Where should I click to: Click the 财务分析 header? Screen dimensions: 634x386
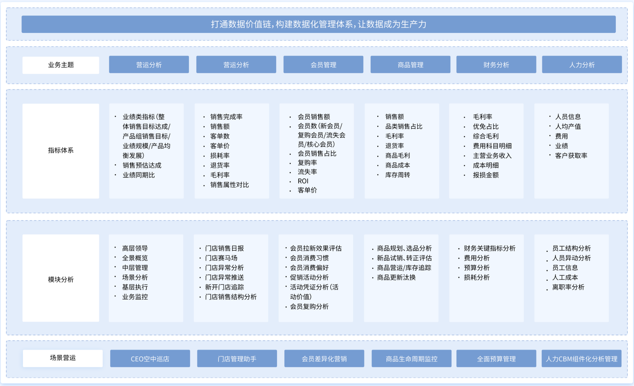(x=496, y=65)
